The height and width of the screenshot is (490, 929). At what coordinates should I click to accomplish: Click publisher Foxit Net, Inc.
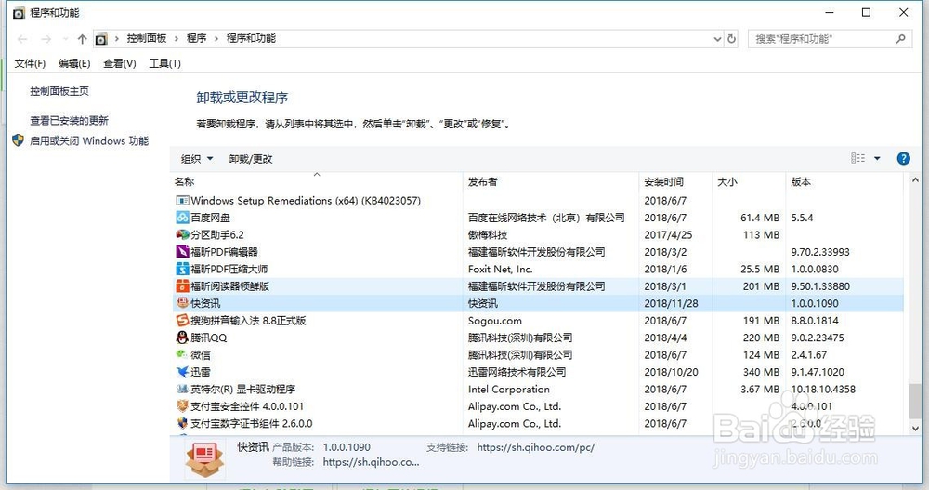500,270
